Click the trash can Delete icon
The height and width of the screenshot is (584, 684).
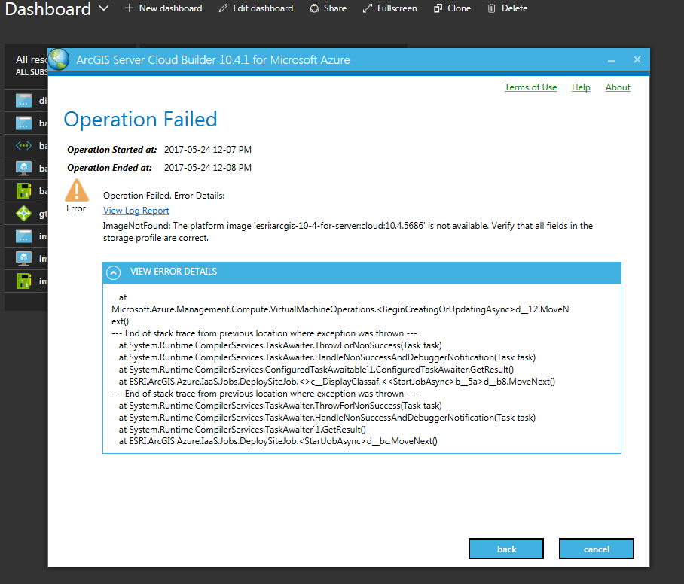[x=492, y=8]
